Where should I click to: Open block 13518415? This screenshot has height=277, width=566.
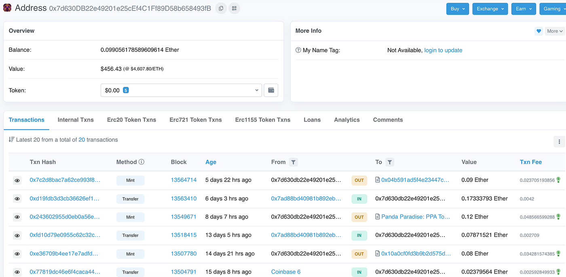pyautogui.click(x=184, y=235)
